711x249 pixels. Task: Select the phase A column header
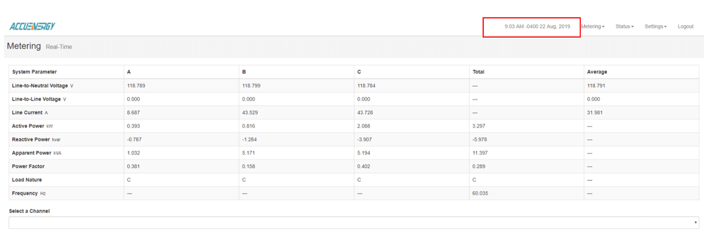(129, 72)
